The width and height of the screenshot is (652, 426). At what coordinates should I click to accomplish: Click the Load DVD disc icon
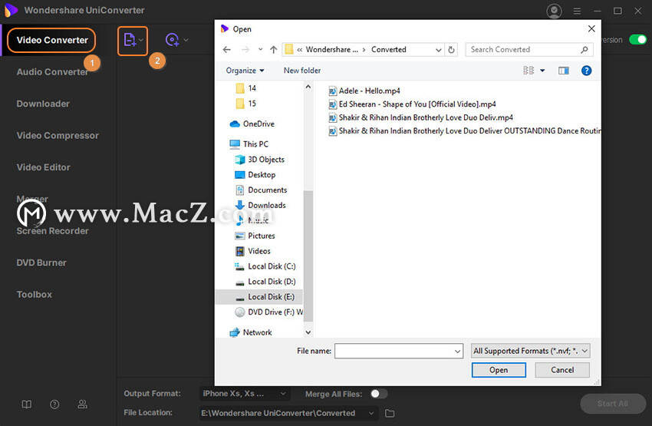[x=172, y=40]
